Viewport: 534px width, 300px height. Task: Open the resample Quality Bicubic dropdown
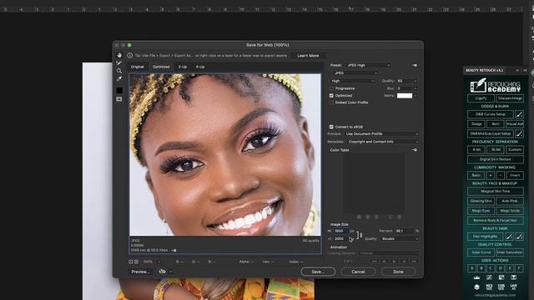400,239
